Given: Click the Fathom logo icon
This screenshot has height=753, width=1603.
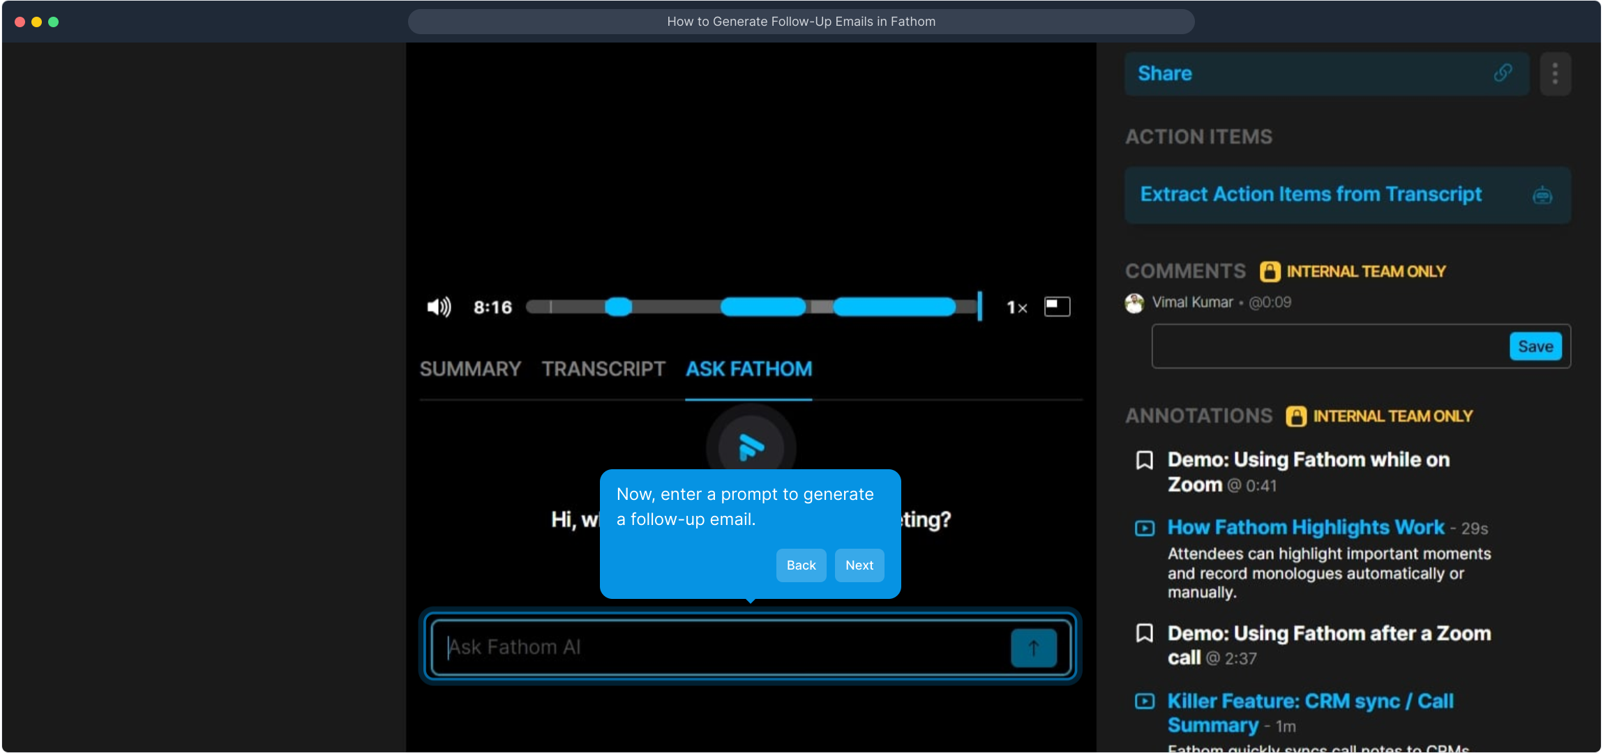Looking at the screenshot, I should click(751, 447).
